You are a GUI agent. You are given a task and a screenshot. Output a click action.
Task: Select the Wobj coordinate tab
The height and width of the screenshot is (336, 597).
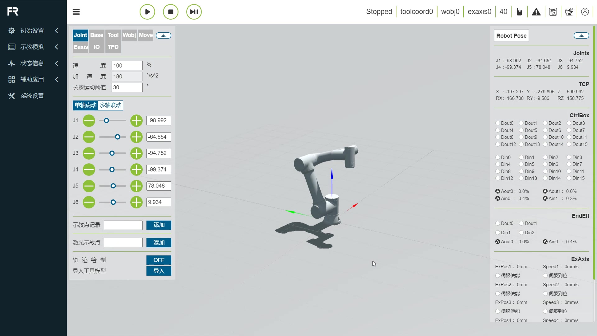(129, 35)
